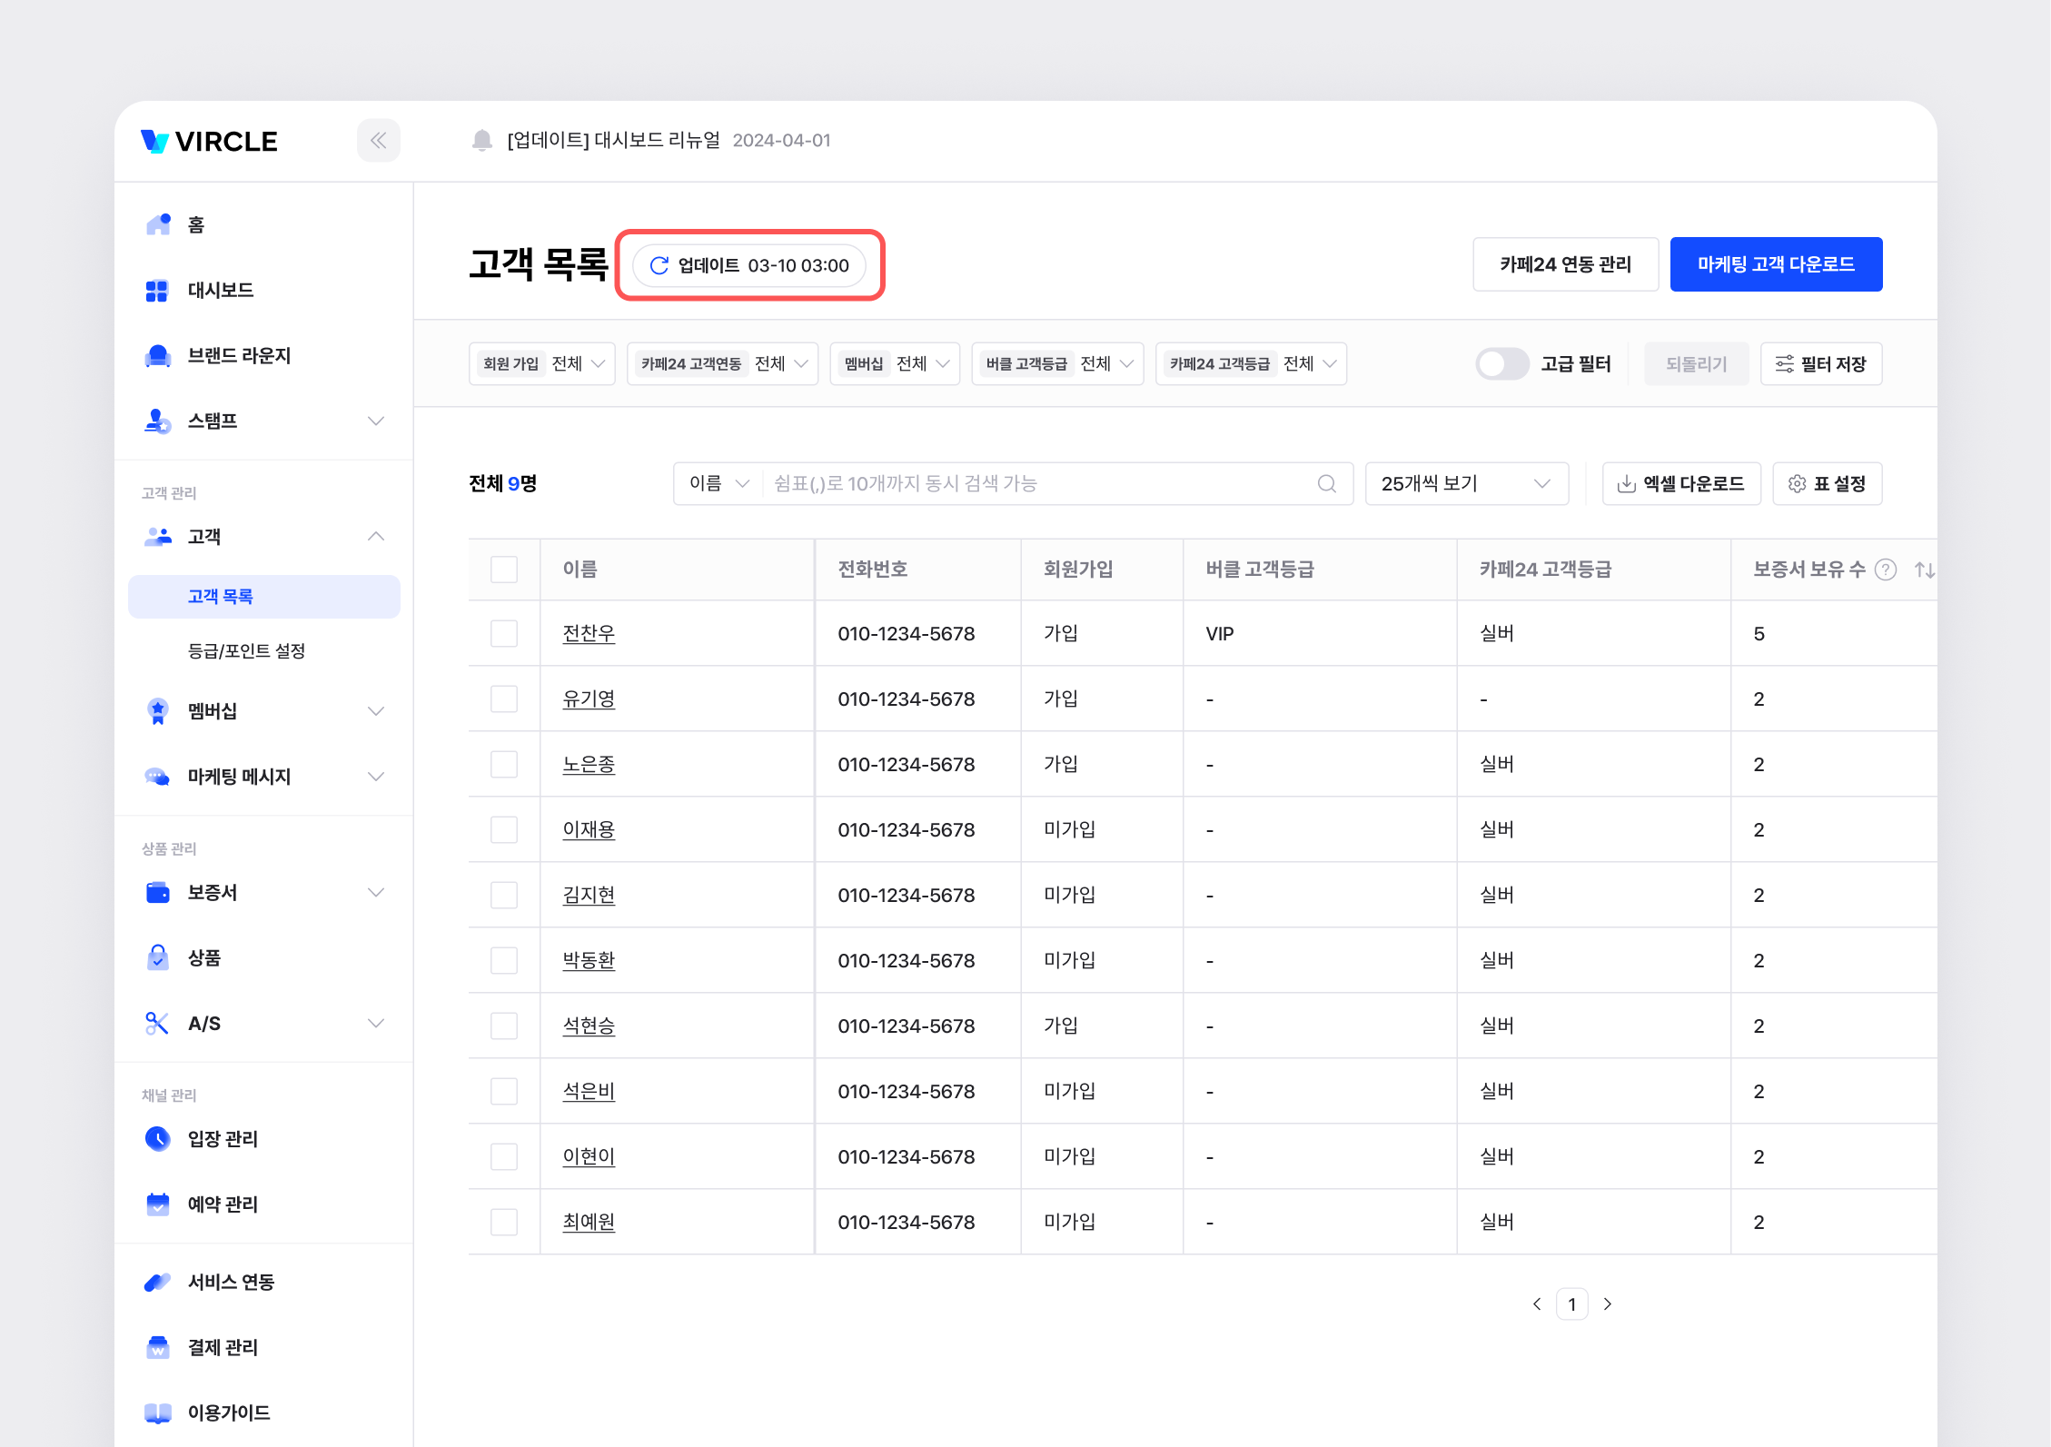
Task: Toggle the 고급 필터 switch
Action: click(x=1501, y=364)
